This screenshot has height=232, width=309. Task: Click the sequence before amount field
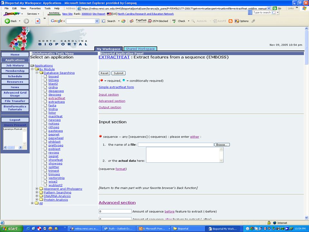115,211
